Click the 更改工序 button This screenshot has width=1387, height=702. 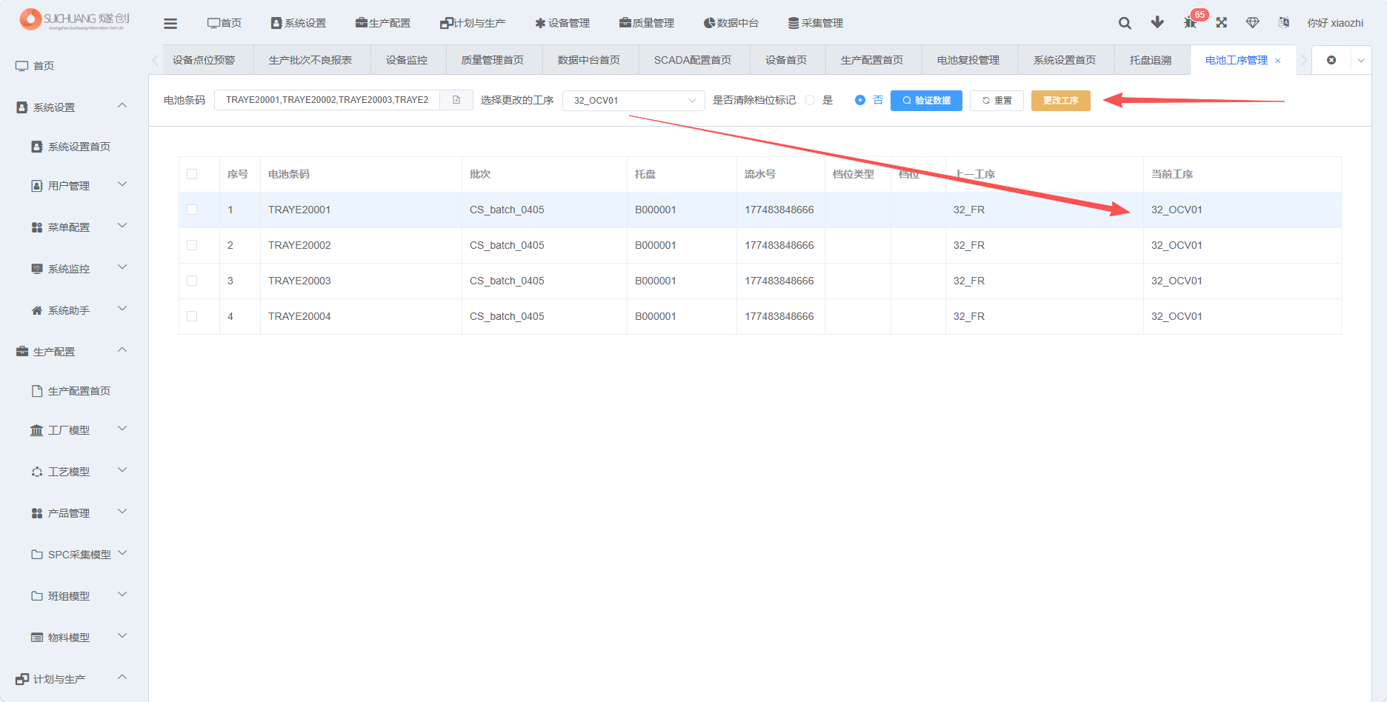point(1060,101)
